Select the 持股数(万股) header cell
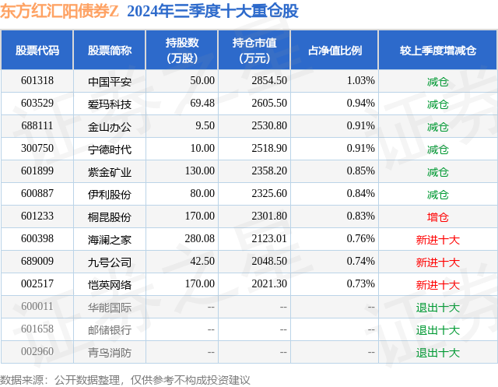 [x=182, y=50]
